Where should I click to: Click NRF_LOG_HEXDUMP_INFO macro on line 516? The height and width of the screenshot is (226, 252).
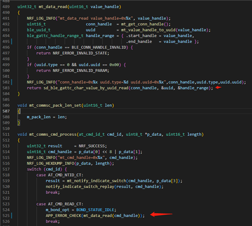51,163
